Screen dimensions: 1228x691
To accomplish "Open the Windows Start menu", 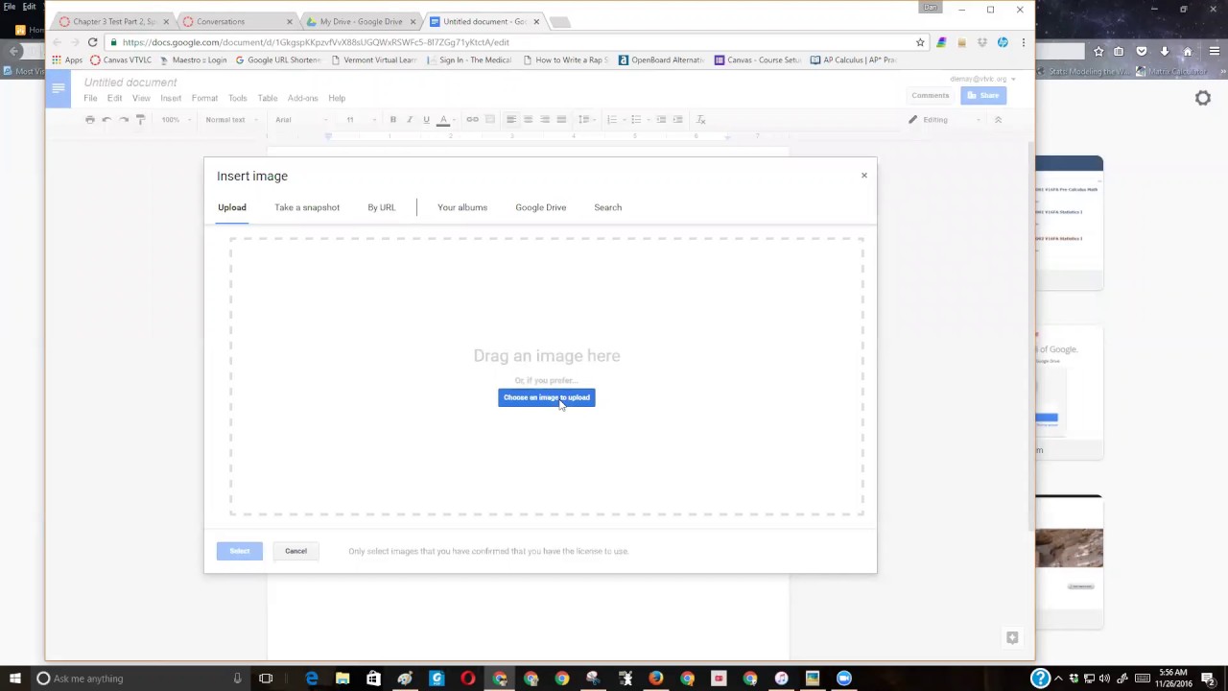I will pyautogui.click(x=14, y=679).
